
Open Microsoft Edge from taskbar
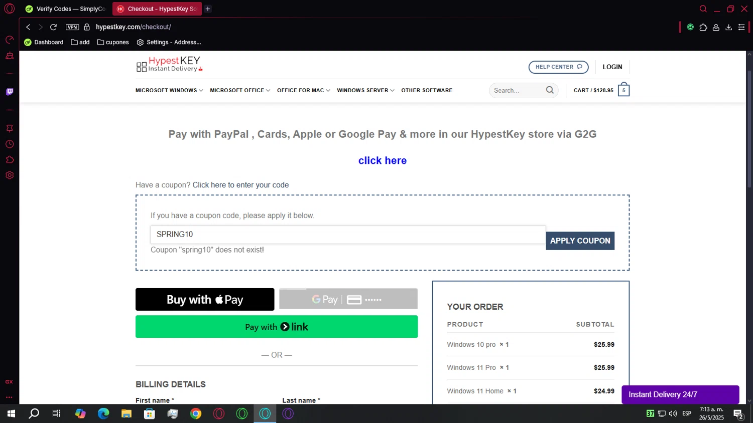pos(103,413)
